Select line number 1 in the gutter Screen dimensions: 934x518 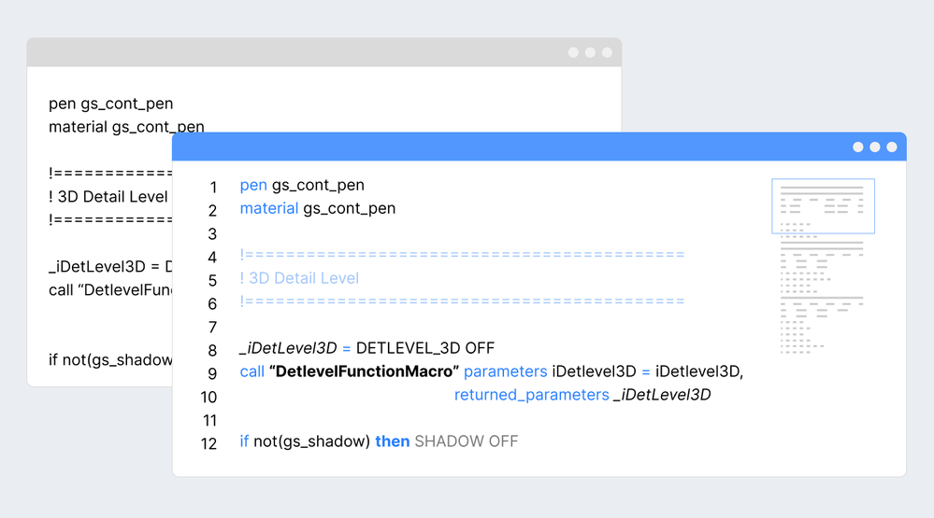[x=213, y=188]
